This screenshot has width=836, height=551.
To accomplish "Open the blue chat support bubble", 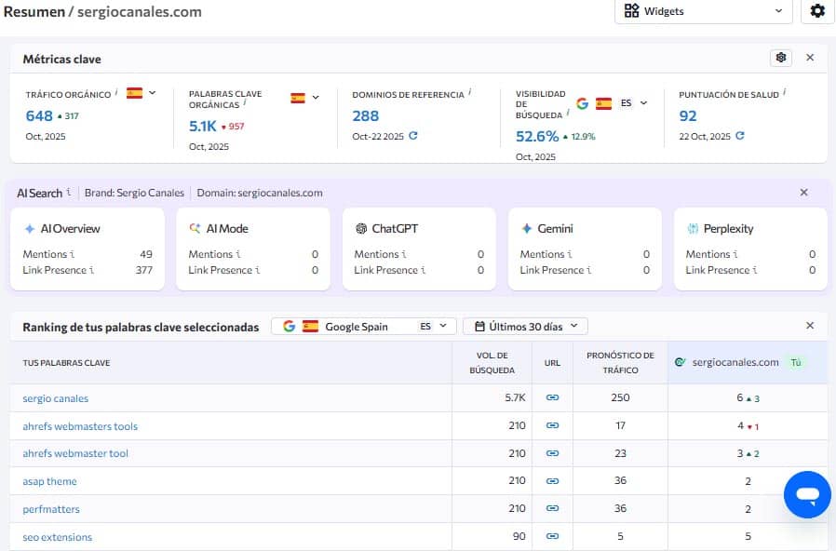I will pyautogui.click(x=806, y=494).
